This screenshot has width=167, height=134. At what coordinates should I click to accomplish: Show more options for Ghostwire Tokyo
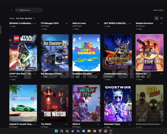click(130, 124)
